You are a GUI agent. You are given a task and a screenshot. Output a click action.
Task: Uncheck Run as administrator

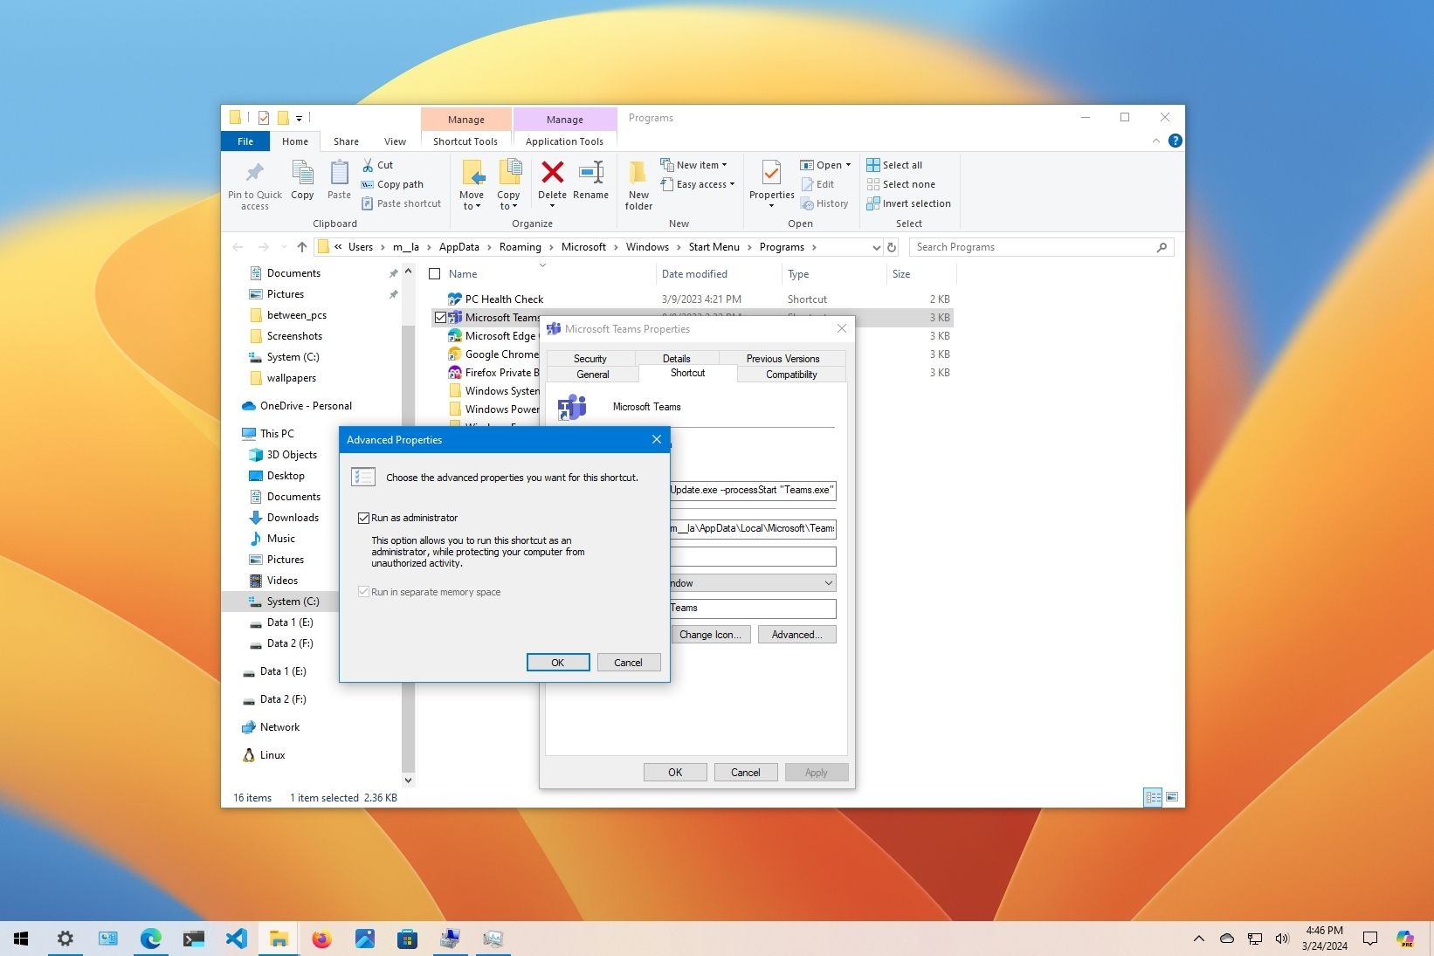point(364,518)
